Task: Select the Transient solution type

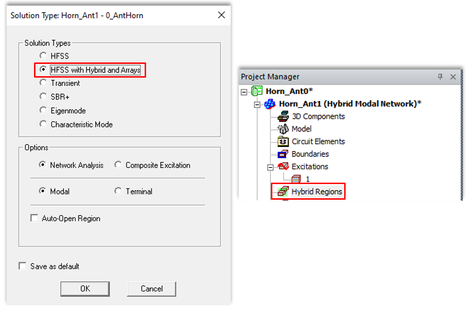Action: tap(43, 83)
